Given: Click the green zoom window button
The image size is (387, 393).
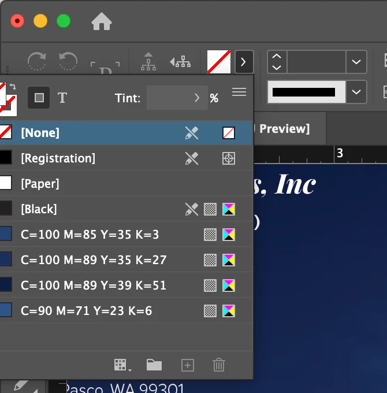Looking at the screenshot, I should (x=64, y=21).
